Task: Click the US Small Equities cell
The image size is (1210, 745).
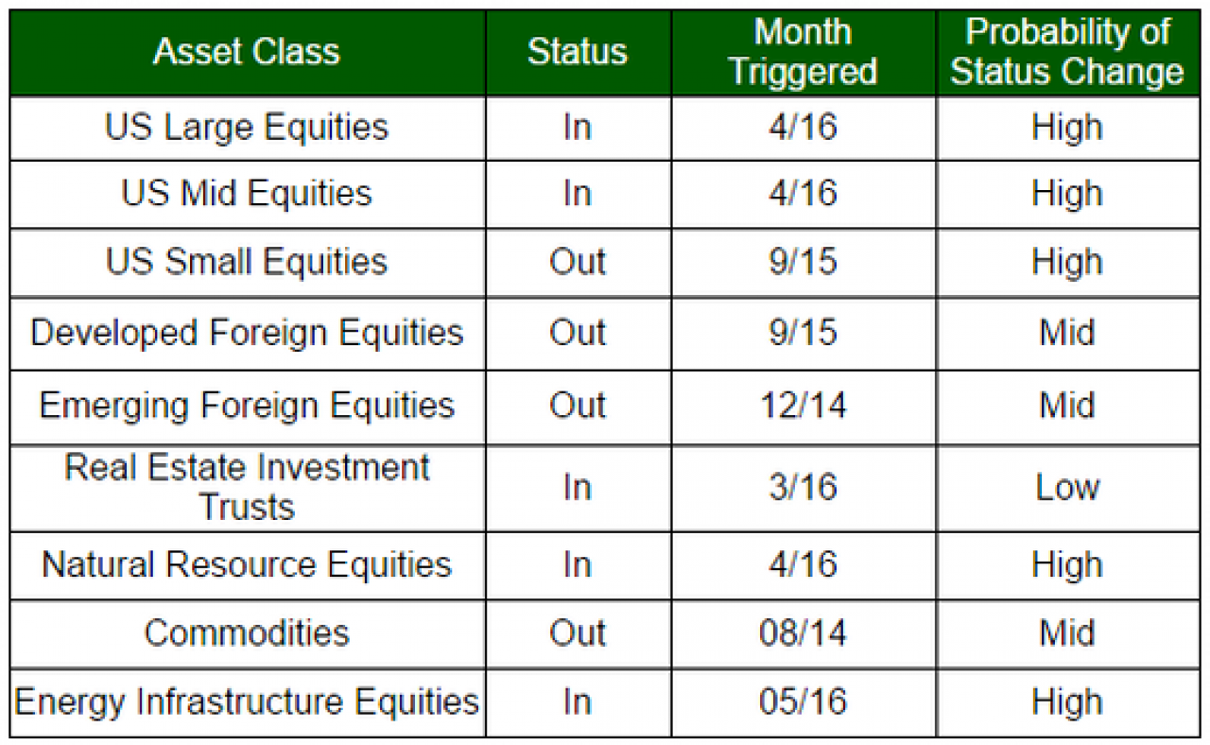Action: pyautogui.click(x=247, y=262)
